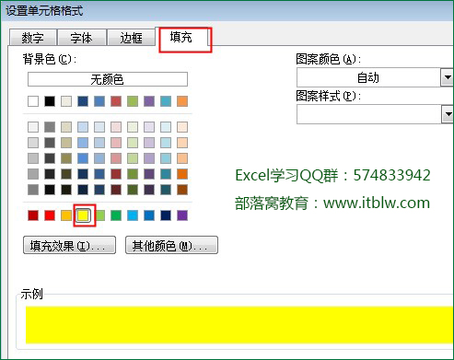The image size is (454, 360).
Task: Open the 字体 tab
Action: [x=82, y=38]
